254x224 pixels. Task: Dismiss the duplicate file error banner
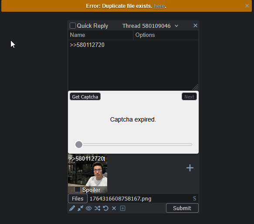pos(247,6)
